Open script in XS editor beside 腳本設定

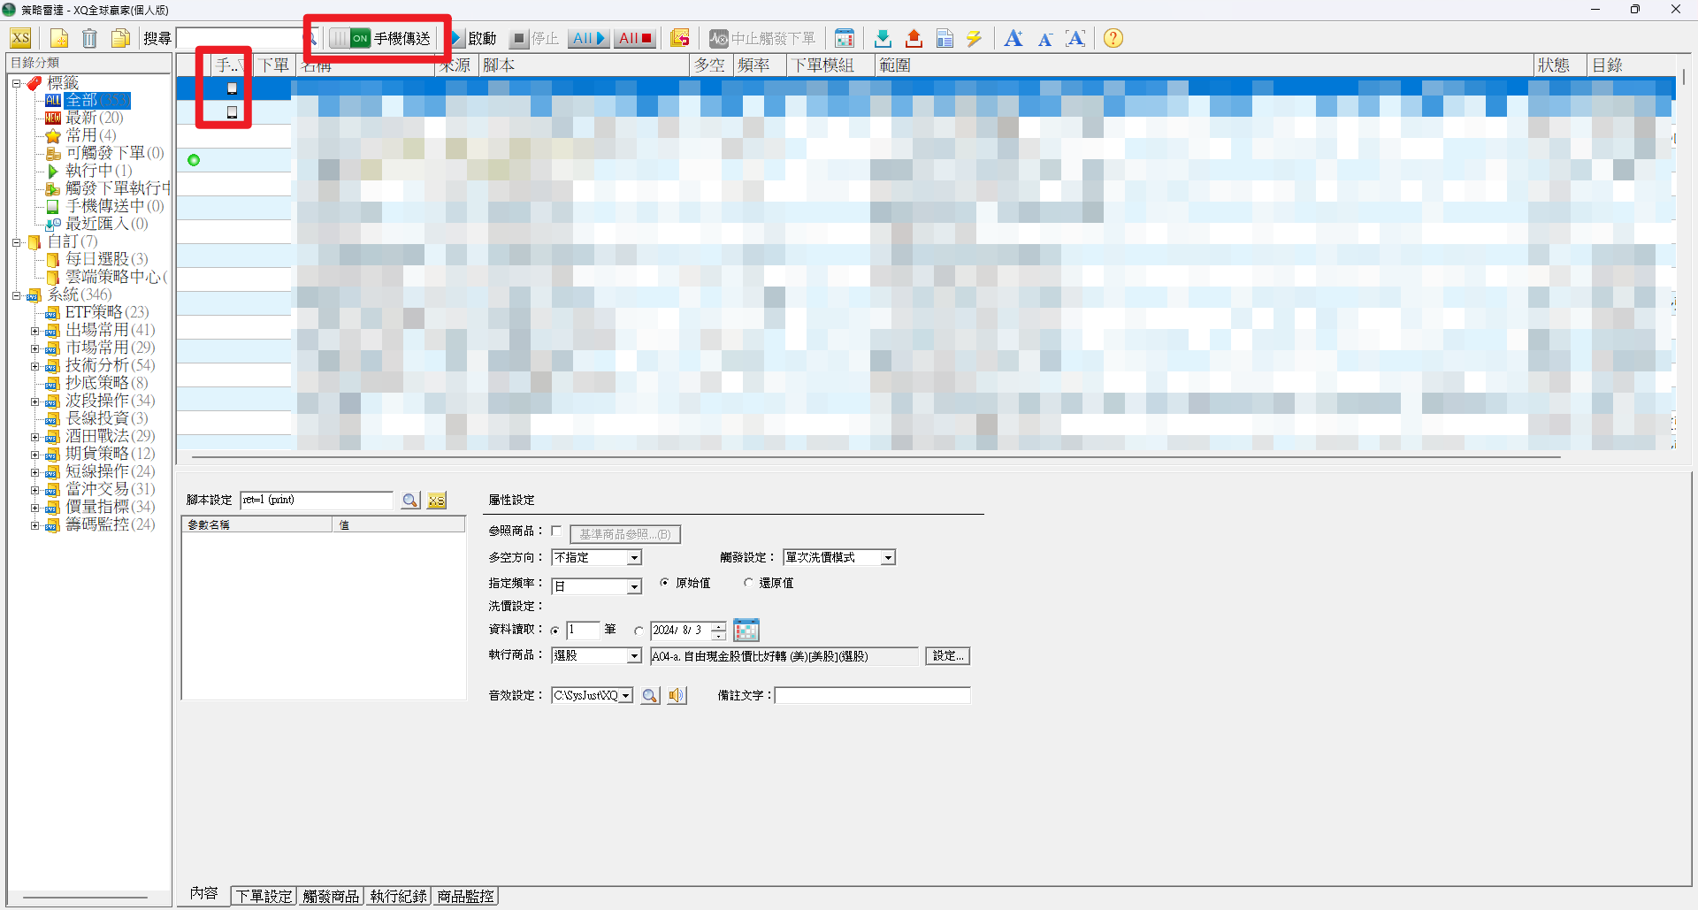click(x=437, y=501)
